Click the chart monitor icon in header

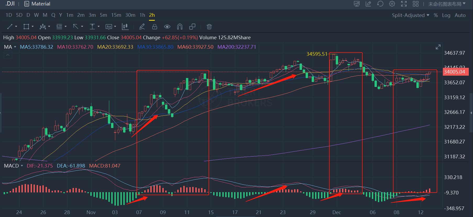[357, 4]
